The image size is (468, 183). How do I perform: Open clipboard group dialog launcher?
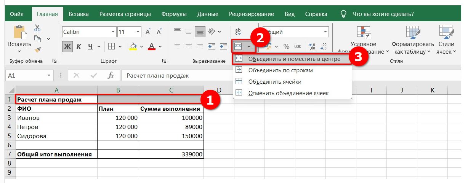(x=54, y=61)
